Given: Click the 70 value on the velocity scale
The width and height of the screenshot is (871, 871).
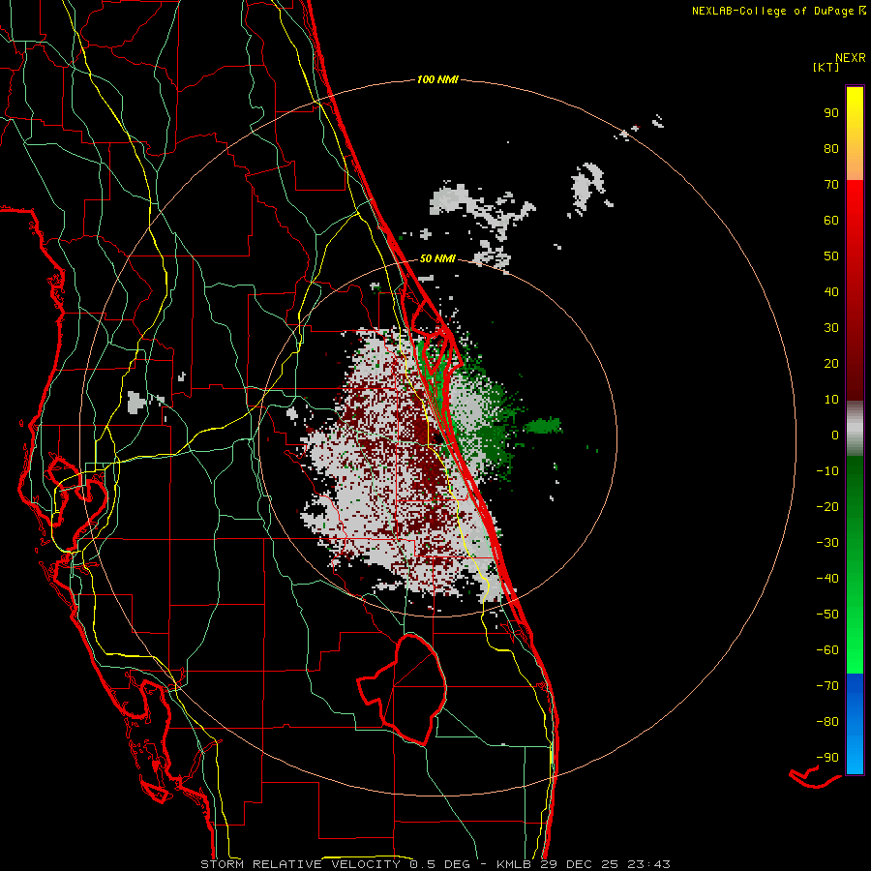Looking at the screenshot, I should pyautogui.click(x=831, y=185).
